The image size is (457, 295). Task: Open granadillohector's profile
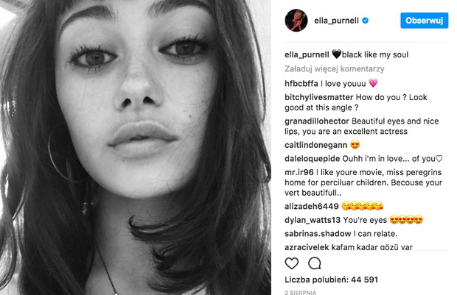pos(317,121)
